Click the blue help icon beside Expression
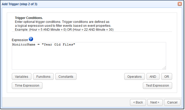The height and width of the screenshot is (110, 185). coord(31,39)
